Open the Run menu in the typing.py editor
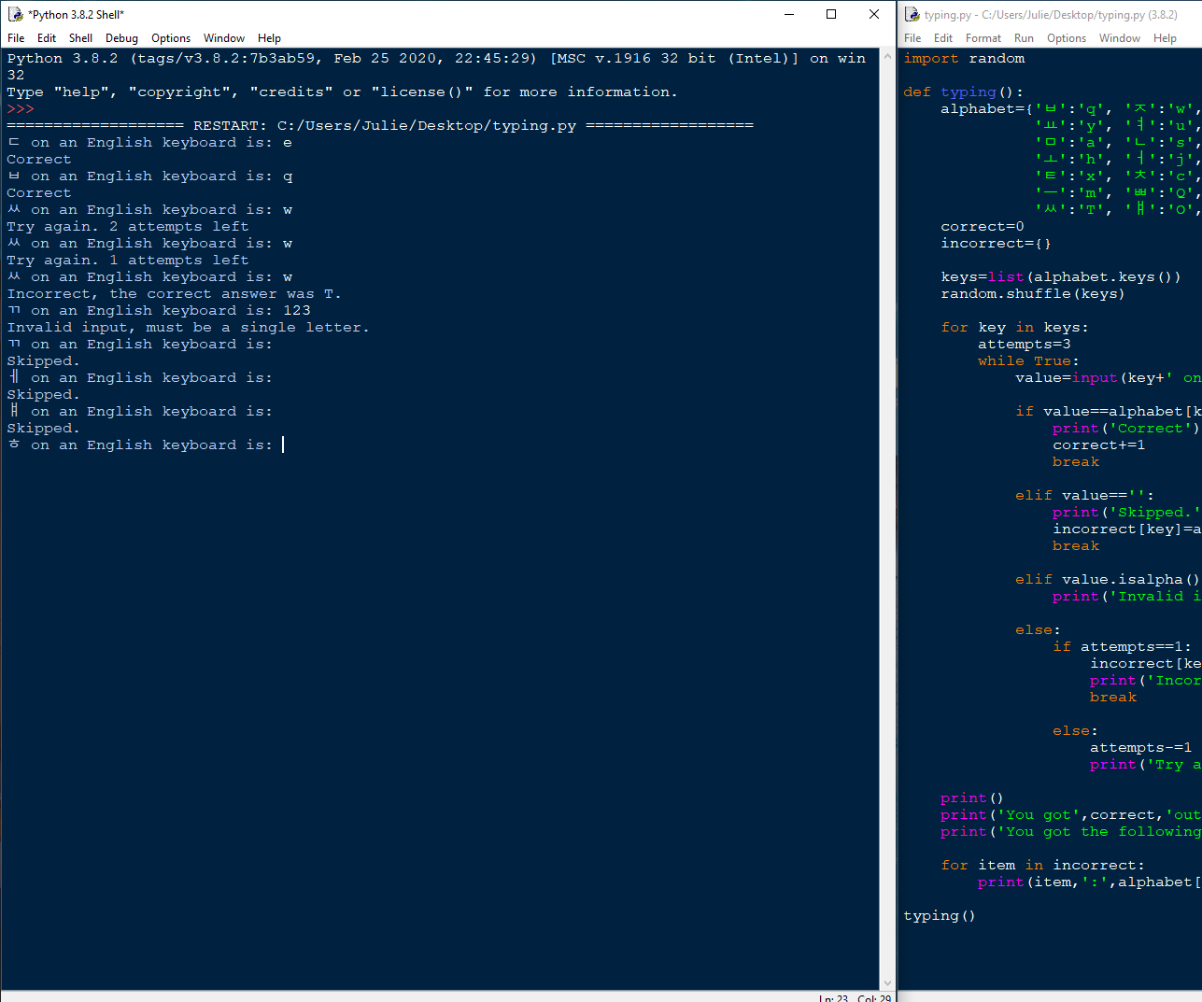1202x1002 pixels. click(1024, 38)
